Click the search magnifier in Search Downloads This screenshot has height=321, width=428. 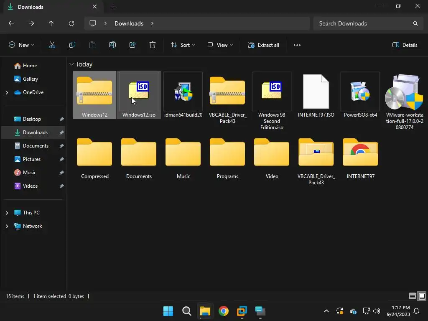point(415,23)
